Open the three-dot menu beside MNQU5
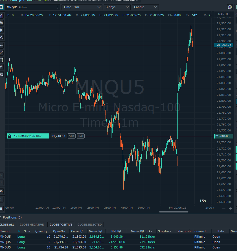This screenshot has width=237, height=251. pyautogui.click(x=57, y=7)
